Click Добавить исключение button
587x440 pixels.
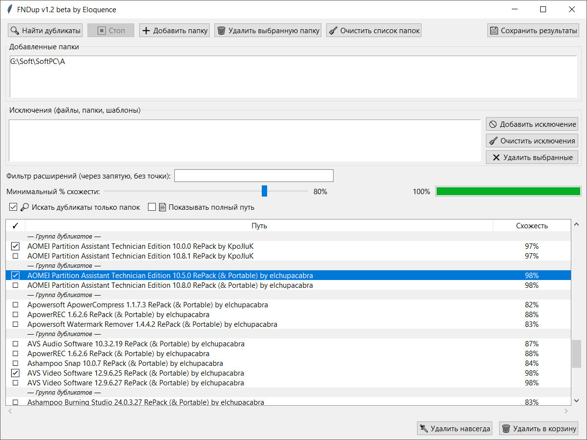point(532,124)
